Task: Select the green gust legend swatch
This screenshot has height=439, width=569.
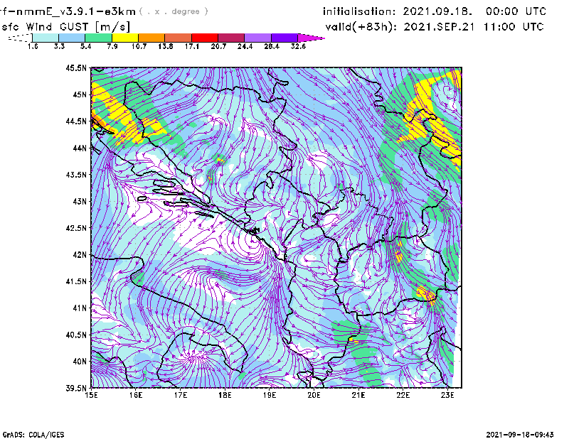Action: point(98,38)
